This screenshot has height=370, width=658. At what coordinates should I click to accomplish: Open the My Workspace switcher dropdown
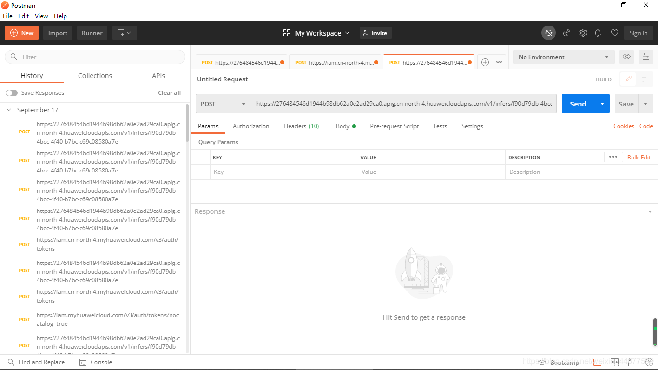pos(316,33)
